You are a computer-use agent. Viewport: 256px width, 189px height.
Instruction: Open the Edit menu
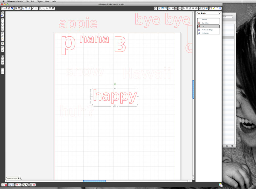point(33,1)
